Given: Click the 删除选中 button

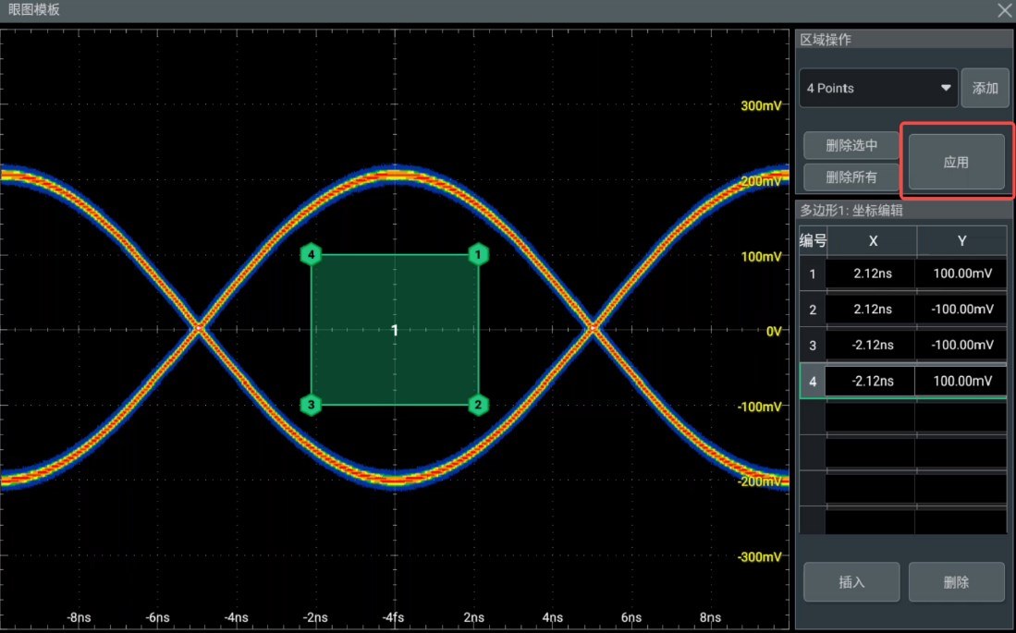Looking at the screenshot, I should click(x=851, y=145).
